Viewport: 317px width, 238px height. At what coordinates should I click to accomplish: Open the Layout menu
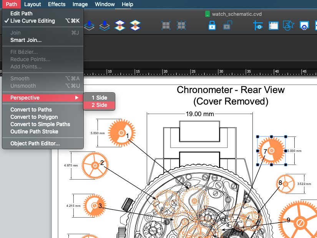32,4
